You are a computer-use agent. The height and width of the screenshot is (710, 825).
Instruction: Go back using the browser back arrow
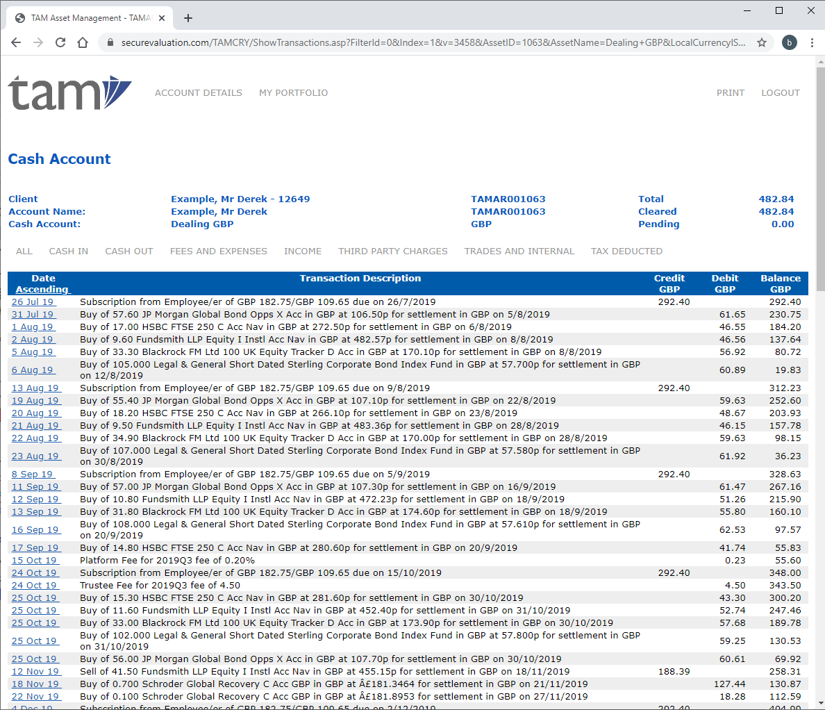click(x=16, y=42)
